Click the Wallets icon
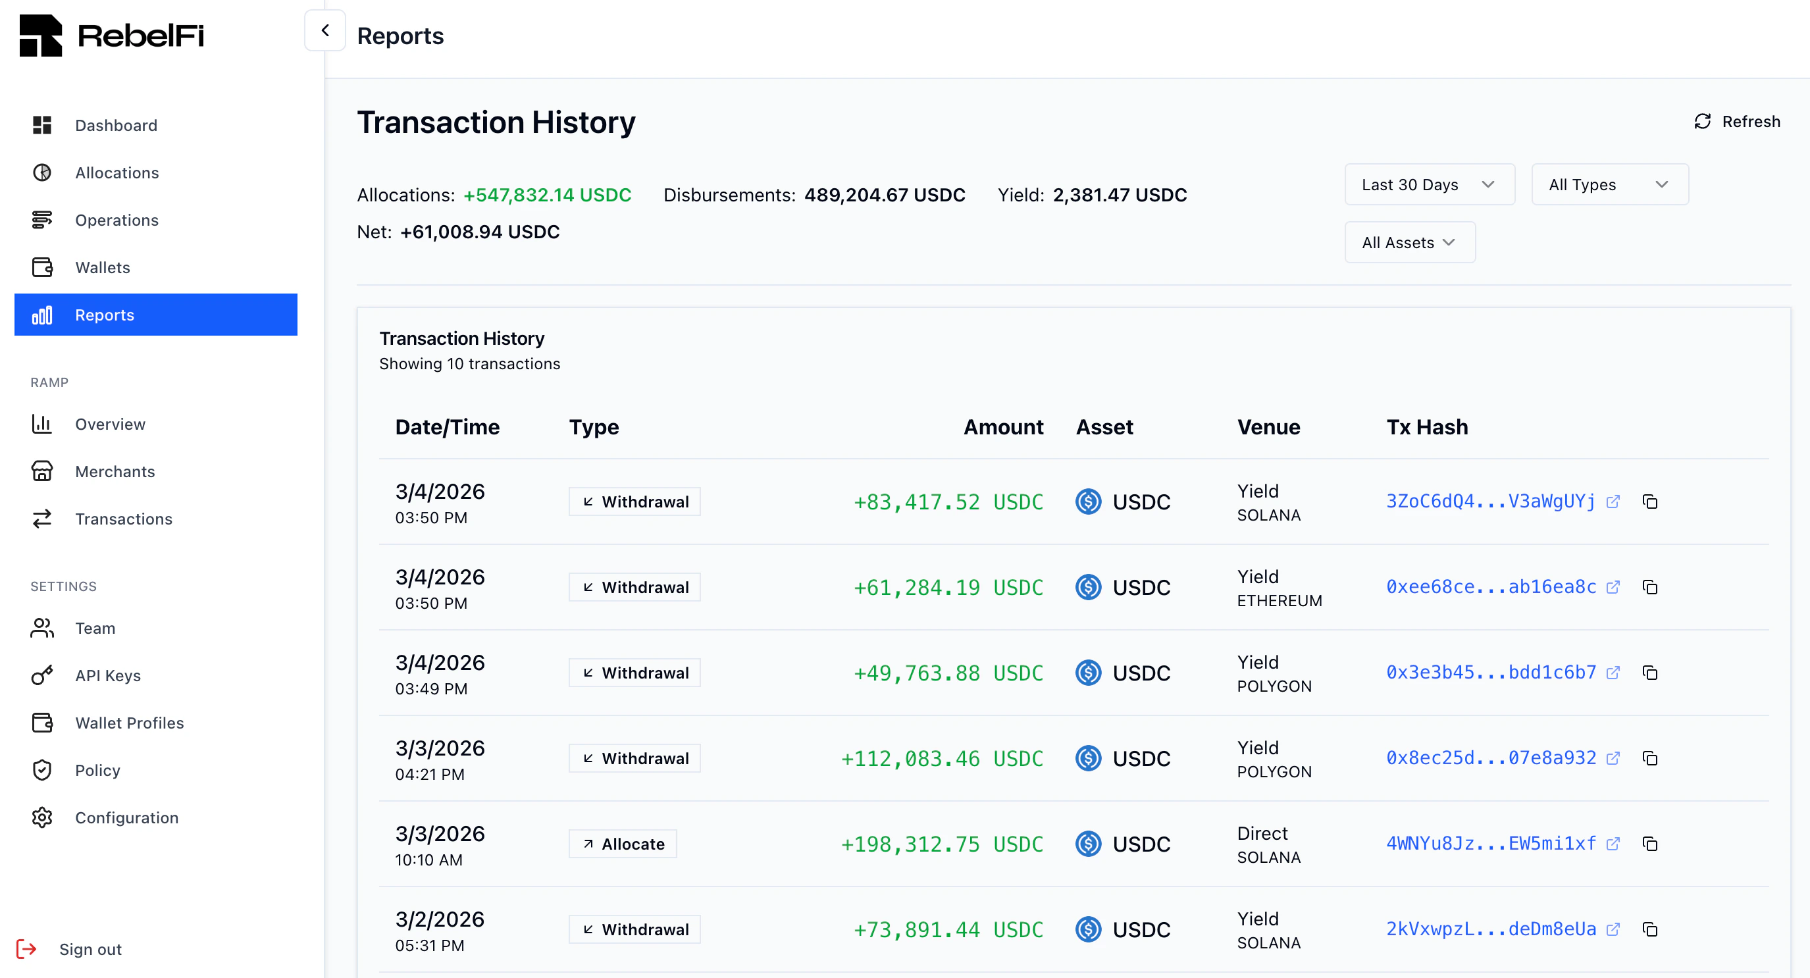 tap(42, 267)
